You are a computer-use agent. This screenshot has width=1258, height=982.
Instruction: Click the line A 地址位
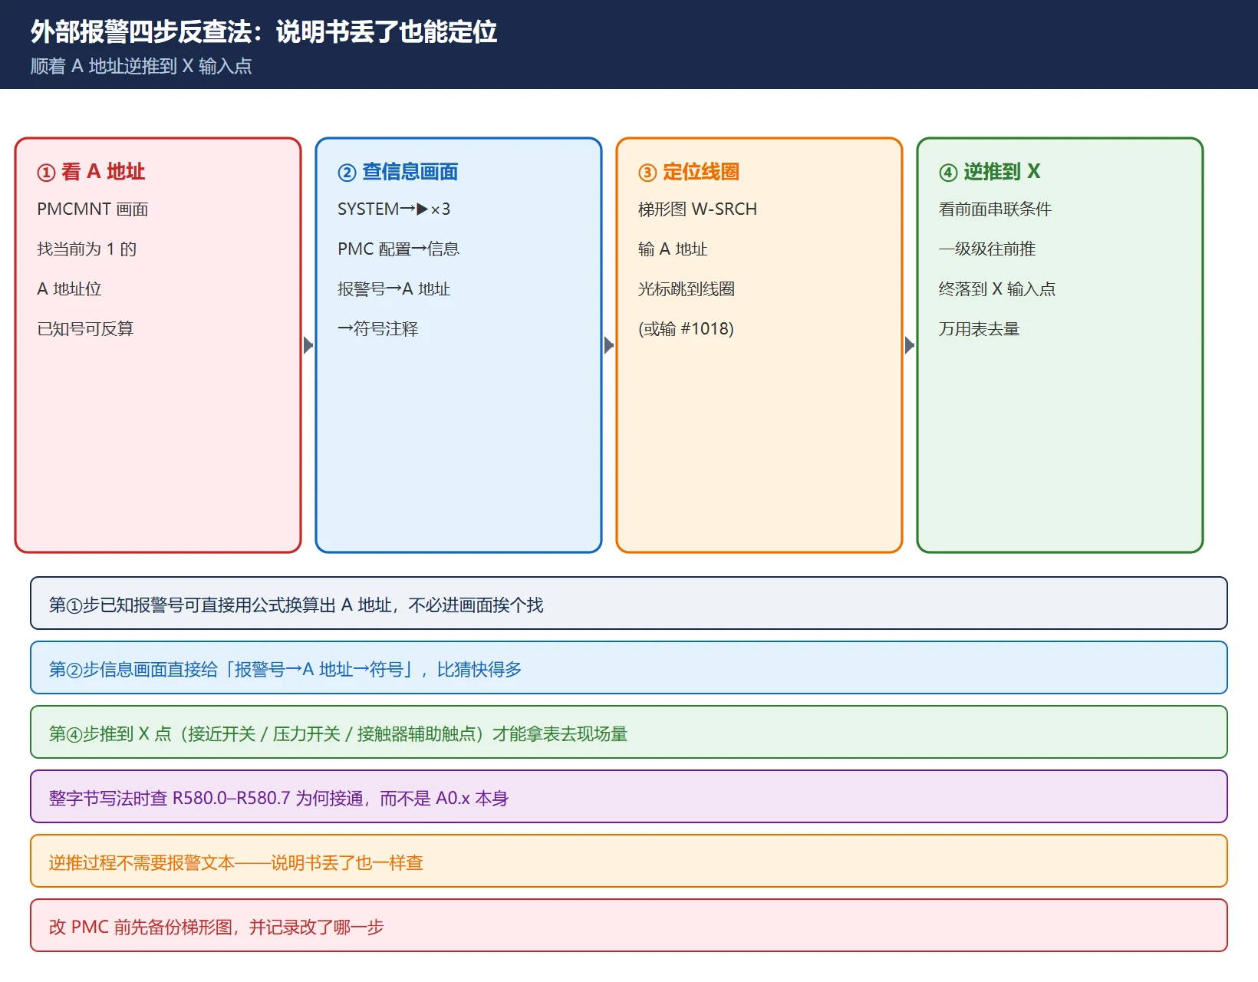point(69,288)
